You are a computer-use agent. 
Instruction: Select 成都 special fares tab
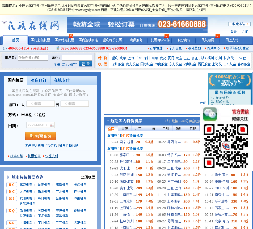192,128
